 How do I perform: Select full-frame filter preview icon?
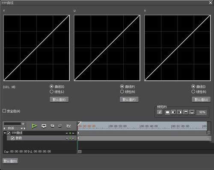(167, 112)
